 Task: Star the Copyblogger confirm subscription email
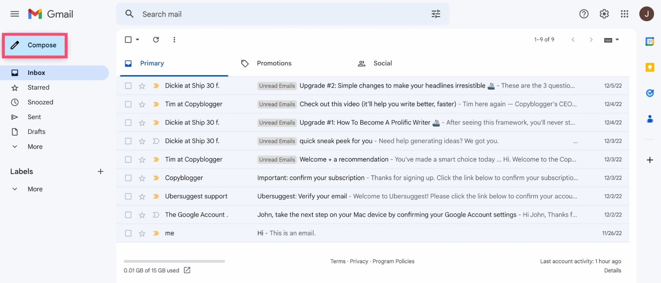click(x=142, y=178)
